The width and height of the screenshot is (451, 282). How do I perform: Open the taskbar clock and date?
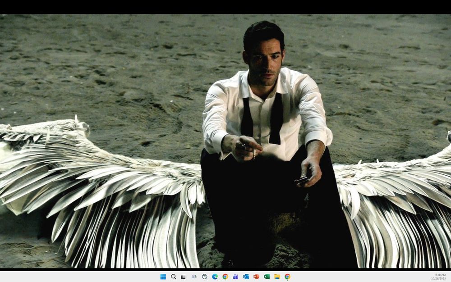click(x=438, y=277)
